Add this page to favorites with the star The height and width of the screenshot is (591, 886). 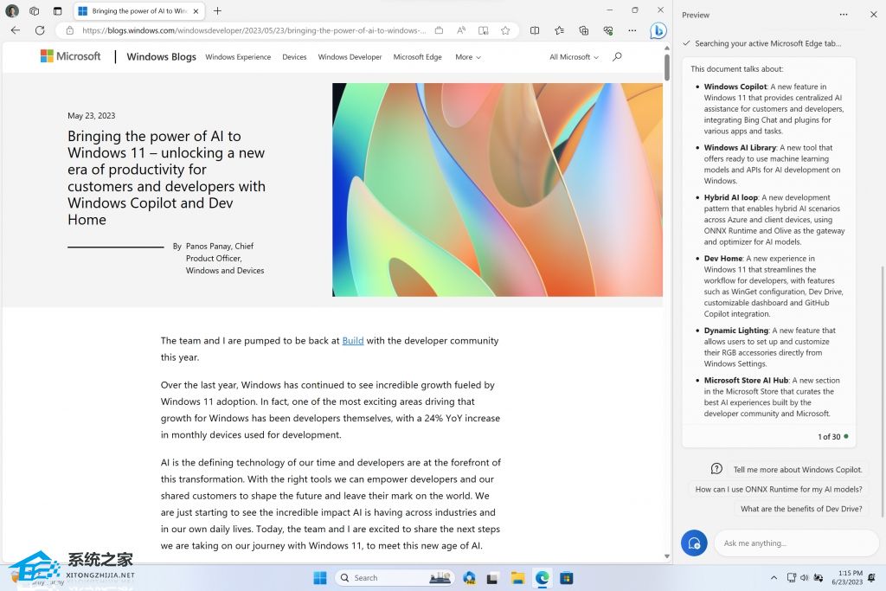[506, 29]
